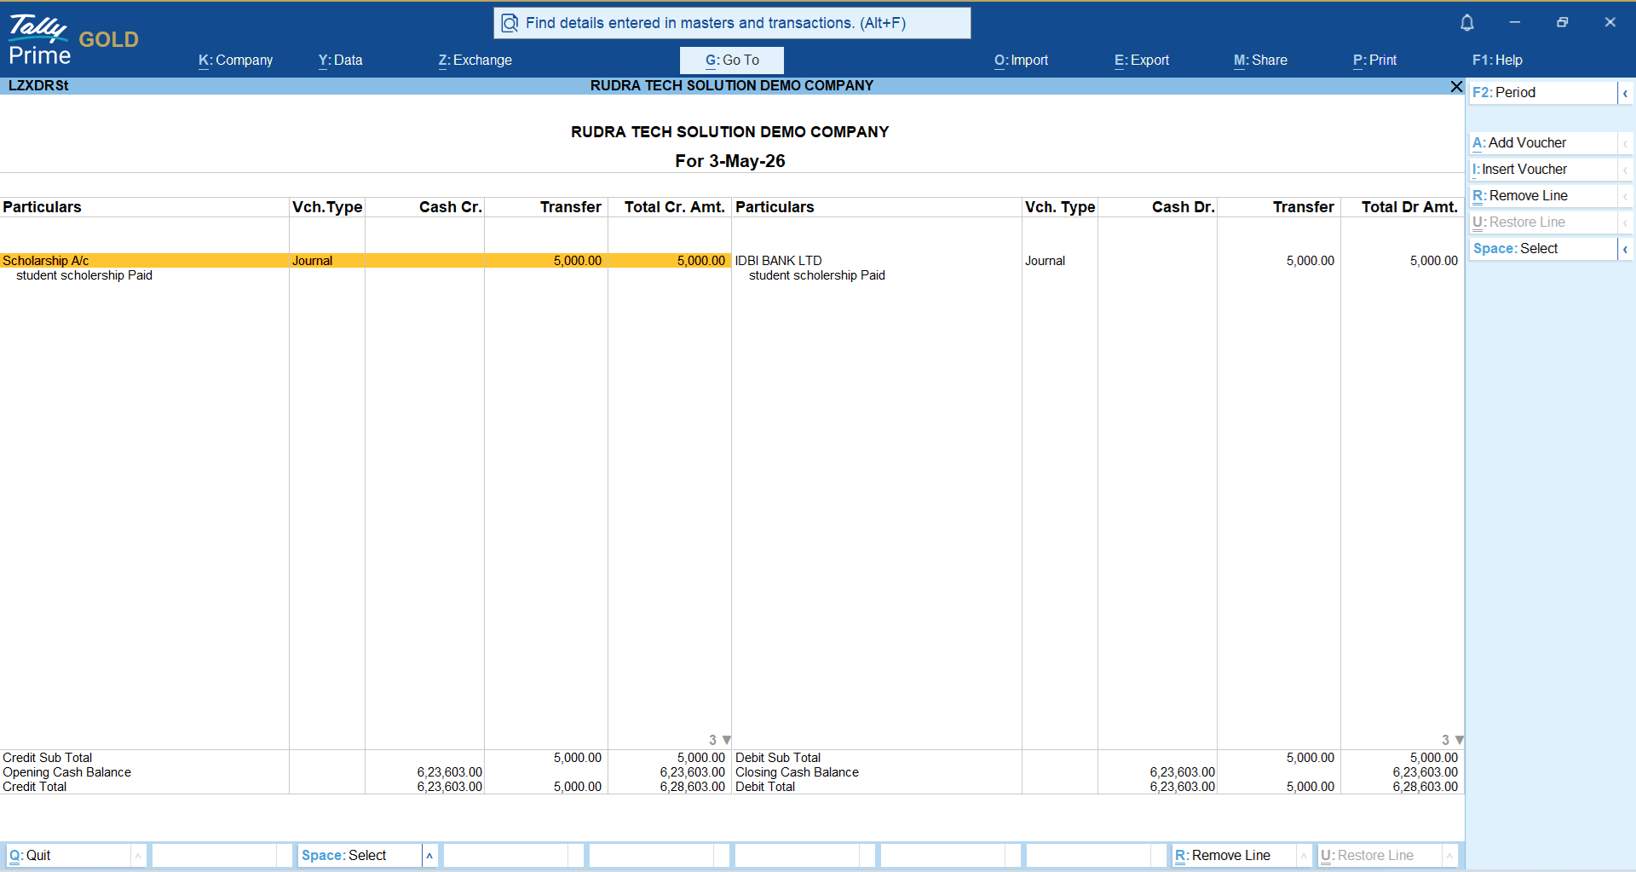The image size is (1636, 872).
Task: Expand the Space Select side chevron
Action: tap(1625, 249)
